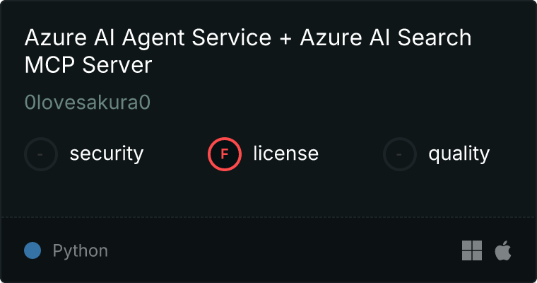Click the "quality" label text
The height and width of the screenshot is (283, 537).
coord(459,154)
